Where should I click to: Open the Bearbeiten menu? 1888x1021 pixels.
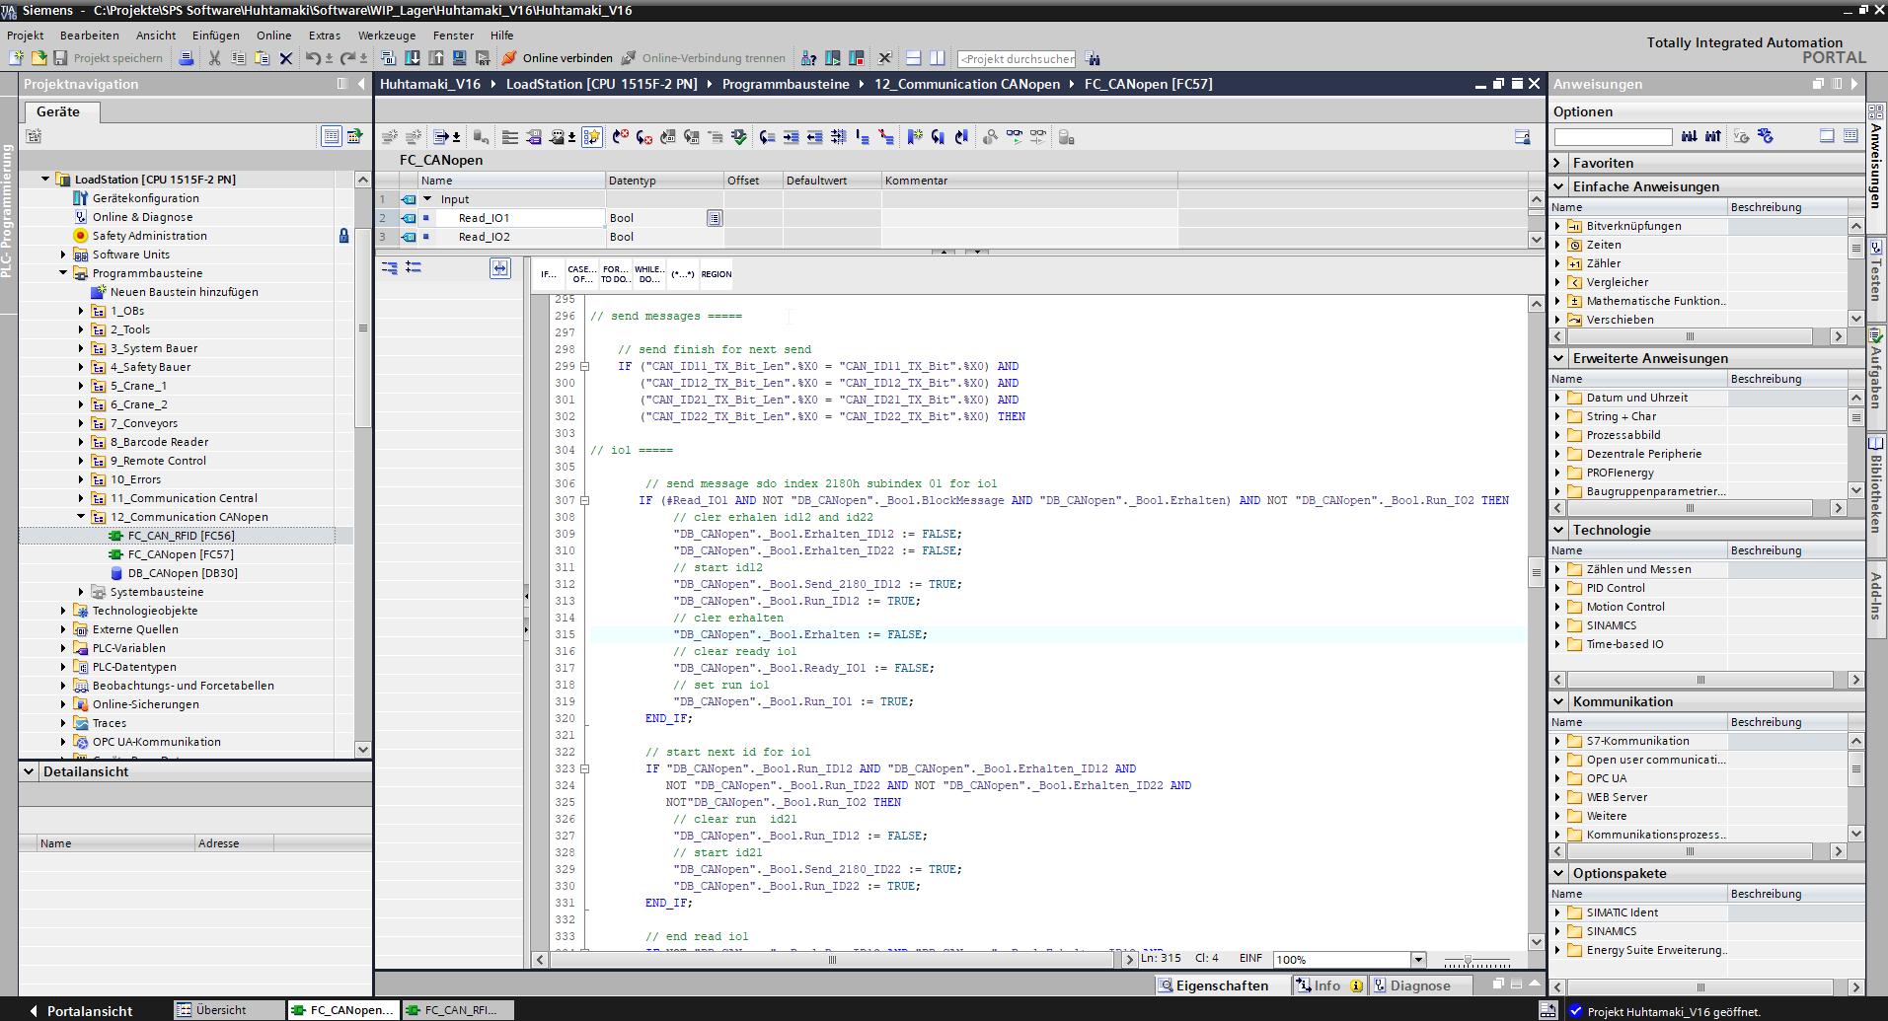tap(90, 35)
